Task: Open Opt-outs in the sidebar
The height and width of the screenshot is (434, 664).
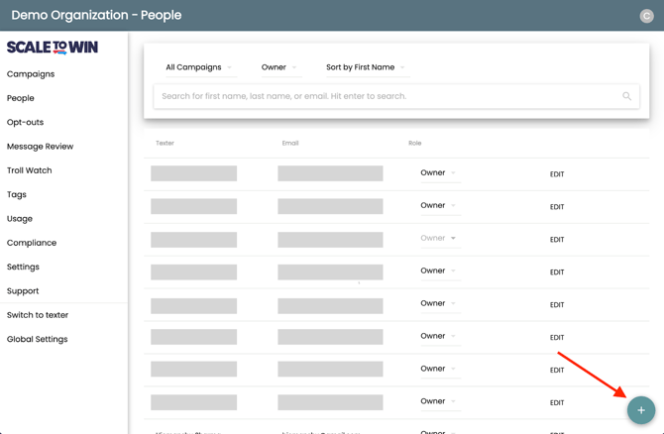Action: point(26,123)
